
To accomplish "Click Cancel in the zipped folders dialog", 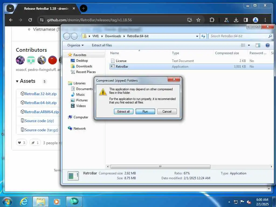I will click(x=167, y=111).
